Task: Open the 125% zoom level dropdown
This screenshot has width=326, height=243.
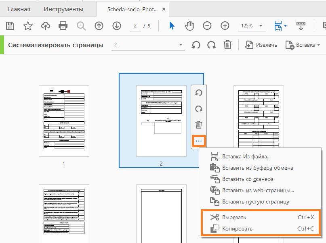Action: click(252, 26)
